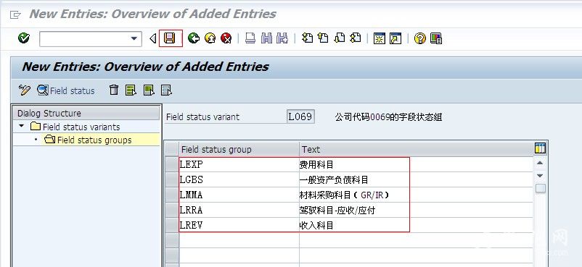Image resolution: width=582 pixels, height=267 pixels.
Task: Click the Deselect All icon
Action: 166,90
